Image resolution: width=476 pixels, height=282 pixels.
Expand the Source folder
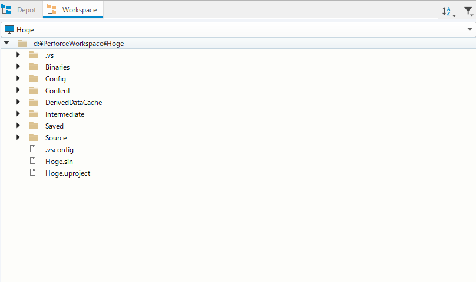click(x=18, y=137)
